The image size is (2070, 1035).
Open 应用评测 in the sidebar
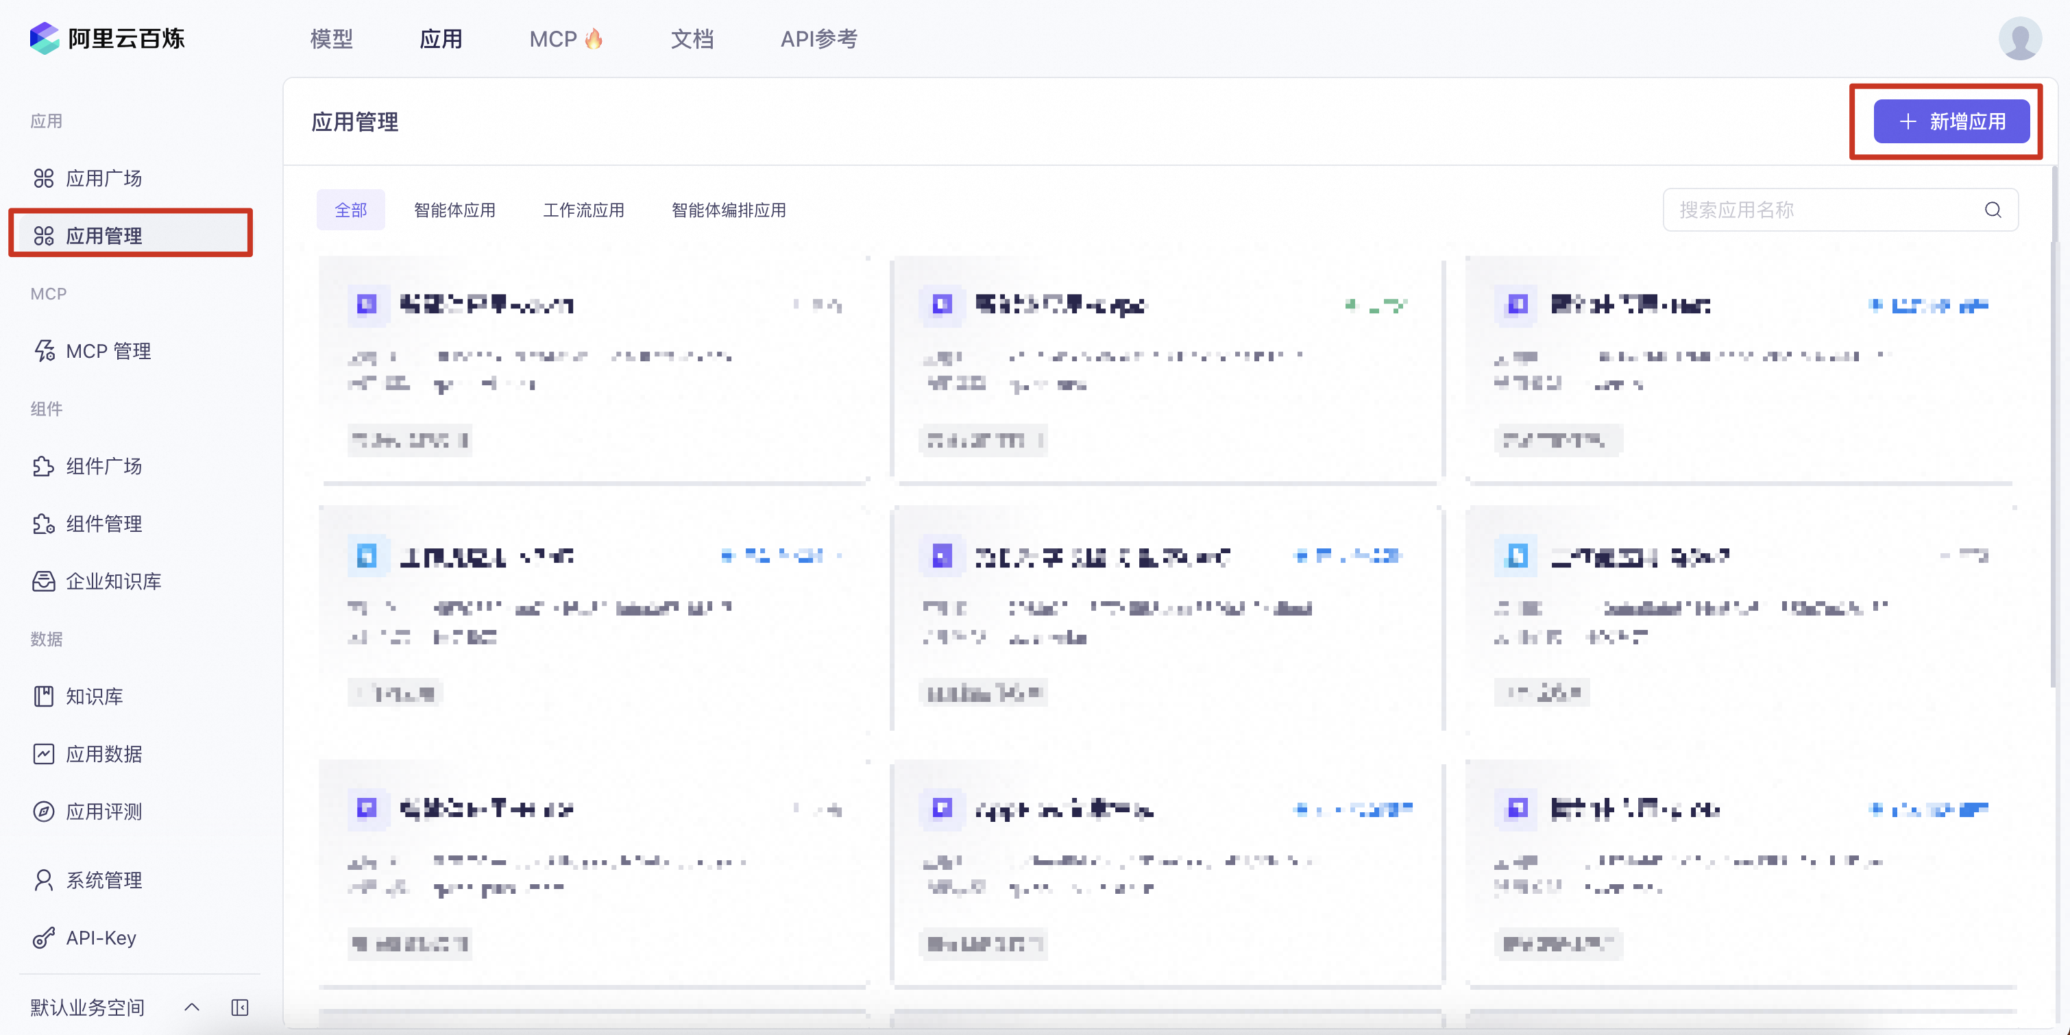pos(103,812)
